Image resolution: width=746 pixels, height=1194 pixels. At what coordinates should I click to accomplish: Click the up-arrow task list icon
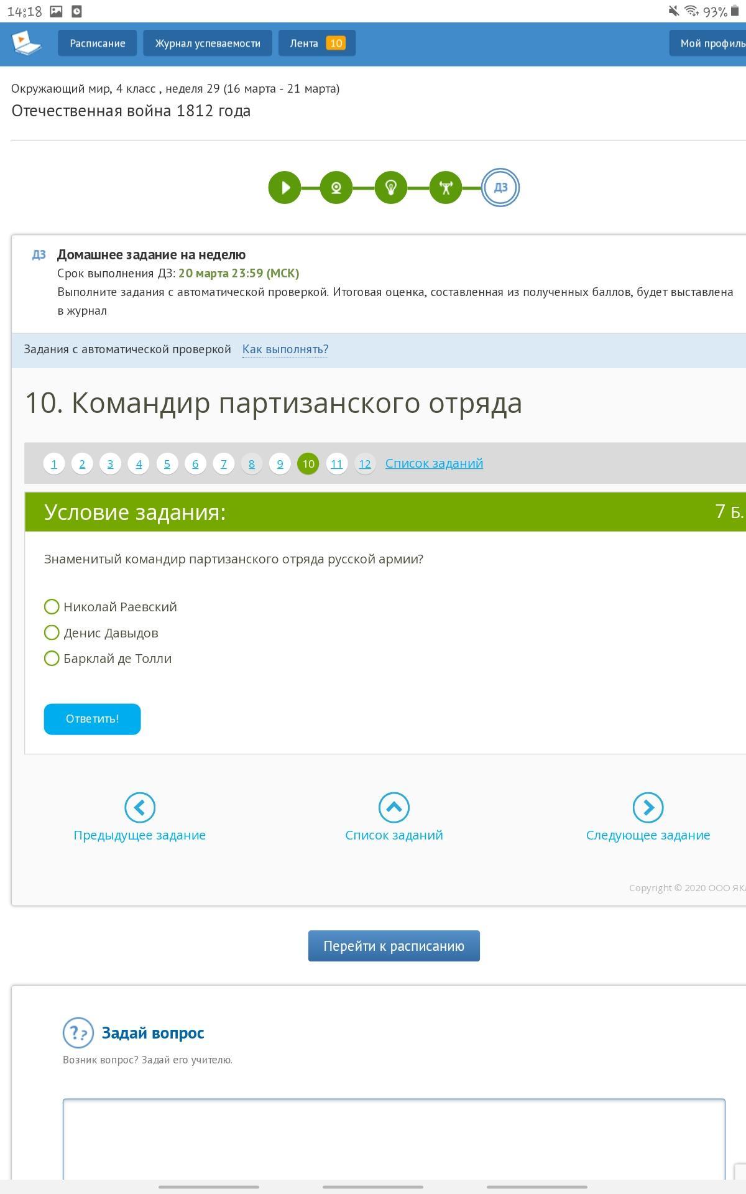pos(394,807)
